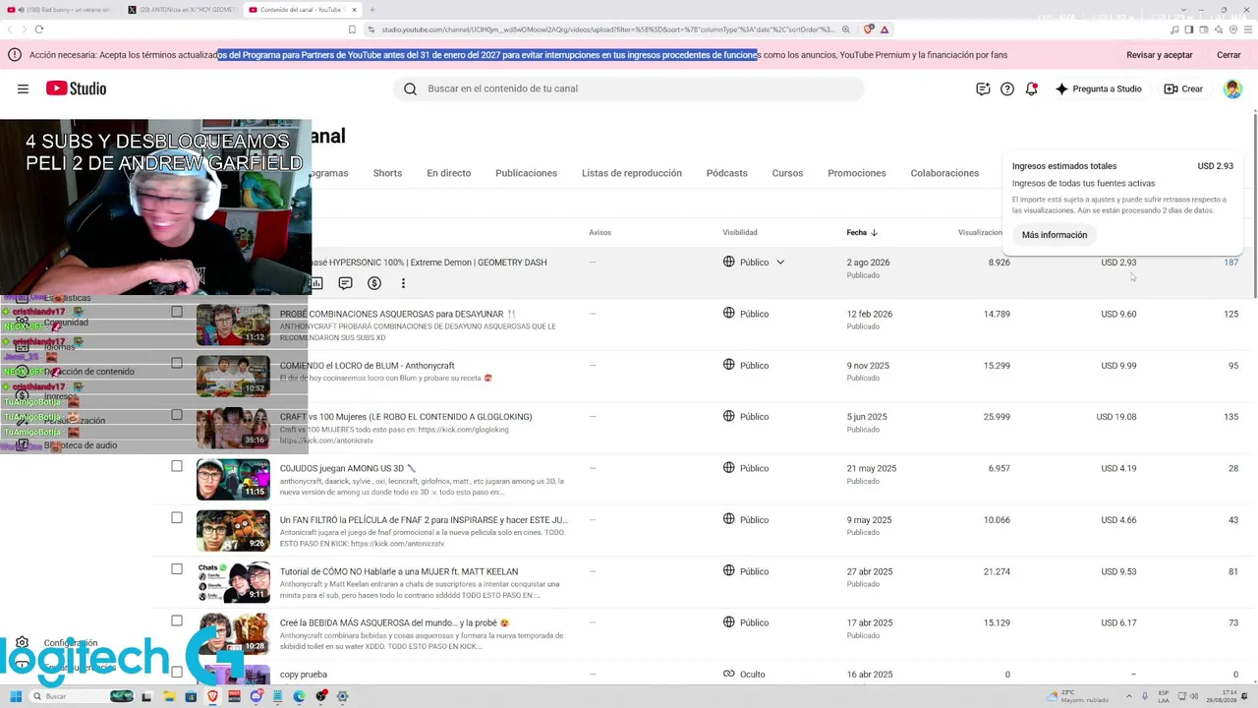1258x708 pixels.
Task: Open the notifications bell
Action: pyautogui.click(x=1031, y=88)
